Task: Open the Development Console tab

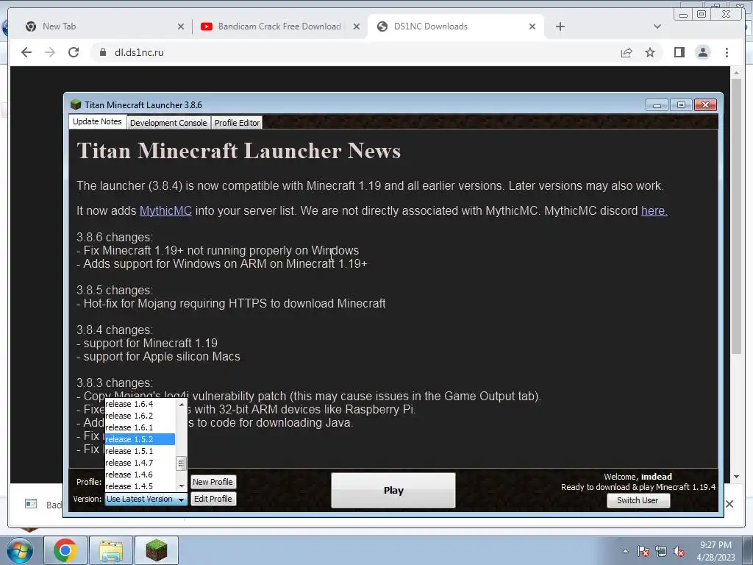Action: 168,123
